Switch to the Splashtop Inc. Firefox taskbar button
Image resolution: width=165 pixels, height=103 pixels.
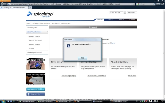(64, 101)
